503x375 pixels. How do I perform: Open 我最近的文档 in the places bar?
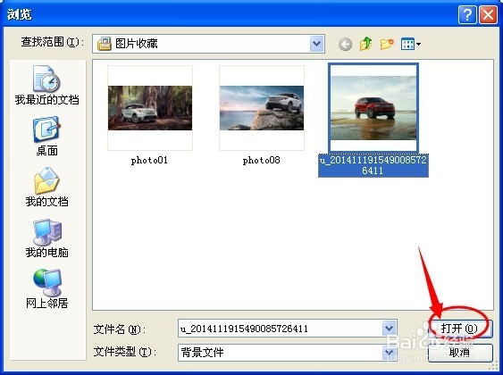(46, 85)
